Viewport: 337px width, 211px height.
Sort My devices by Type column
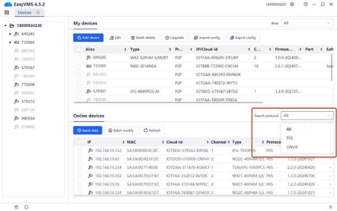(x=170, y=49)
